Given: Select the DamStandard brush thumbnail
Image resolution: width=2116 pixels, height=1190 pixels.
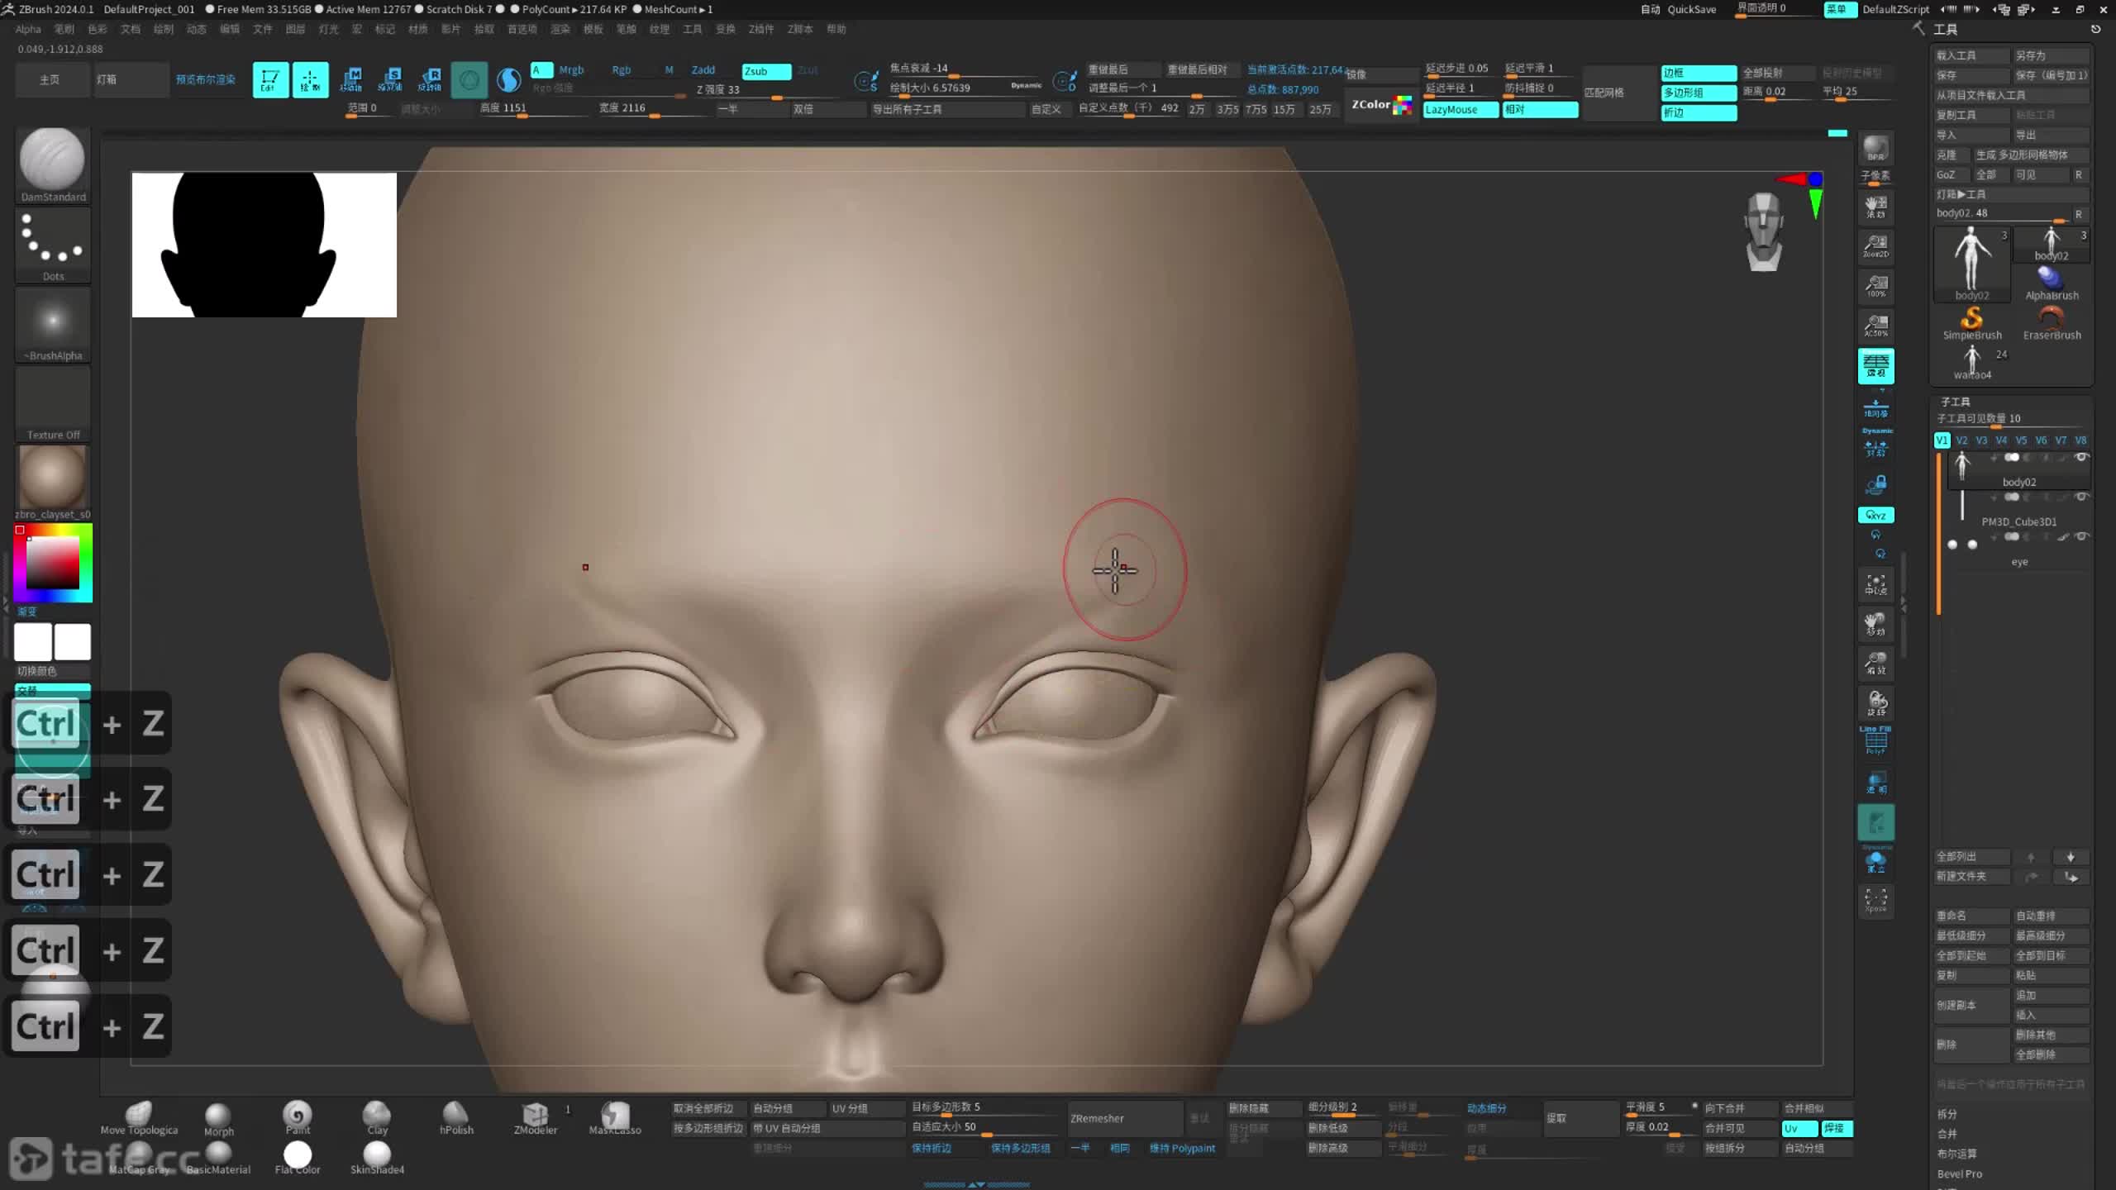Looking at the screenshot, I should point(52,164).
